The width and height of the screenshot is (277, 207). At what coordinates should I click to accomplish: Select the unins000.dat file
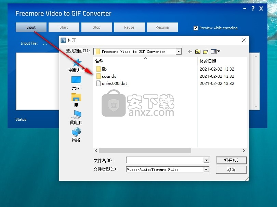coord(111,84)
